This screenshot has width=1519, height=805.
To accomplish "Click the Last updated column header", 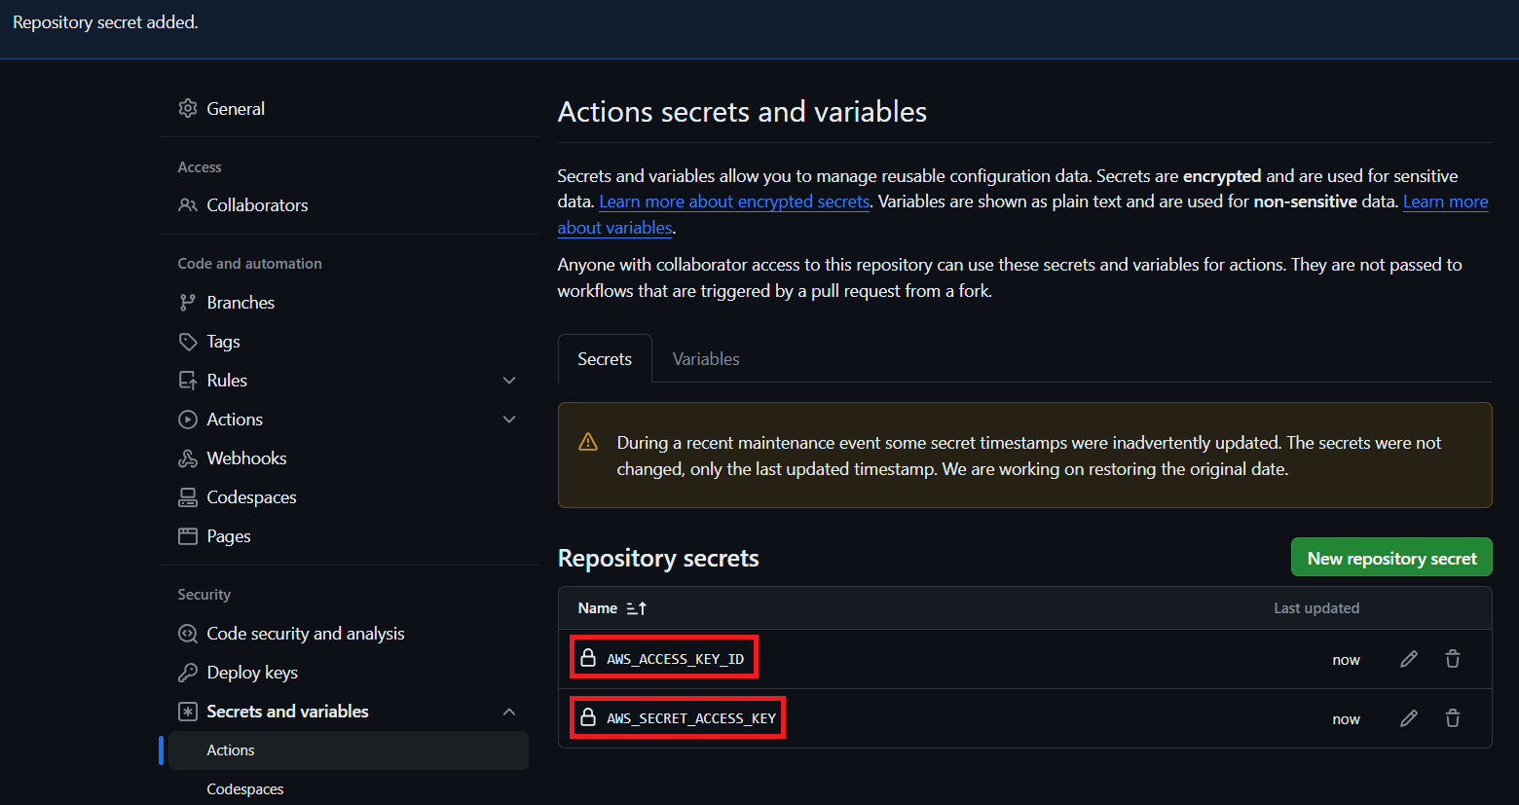I will [1316, 608].
